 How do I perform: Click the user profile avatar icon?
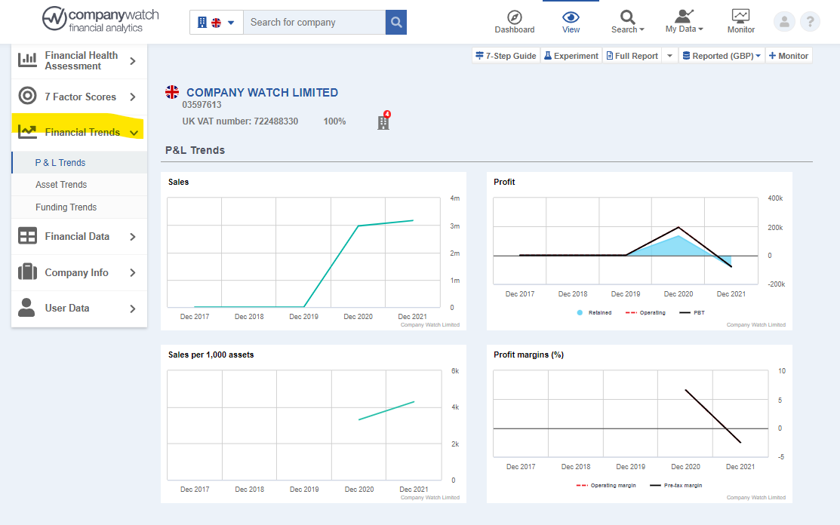point(783,22)
